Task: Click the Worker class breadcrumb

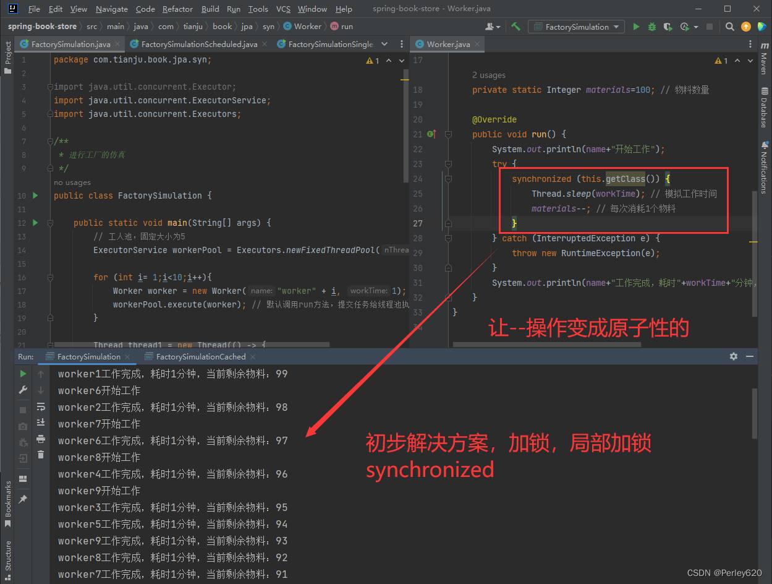Action: [302, 27]
